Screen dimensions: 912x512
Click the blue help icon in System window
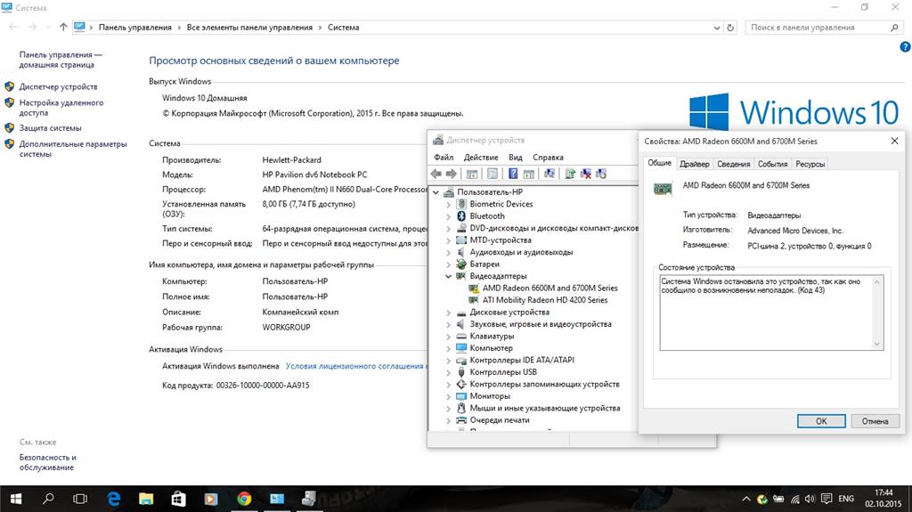pyautogui.click(x=905, y=47)
